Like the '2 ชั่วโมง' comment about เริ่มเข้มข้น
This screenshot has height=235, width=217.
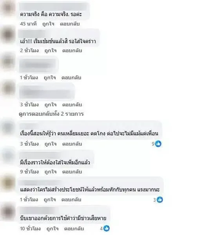tap(51, 51)
